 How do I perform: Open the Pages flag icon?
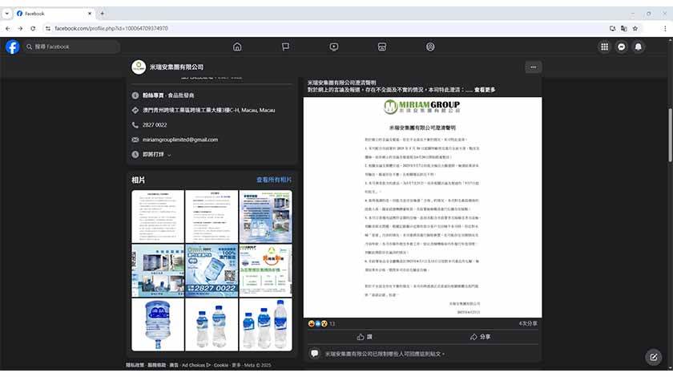[285, 47]
